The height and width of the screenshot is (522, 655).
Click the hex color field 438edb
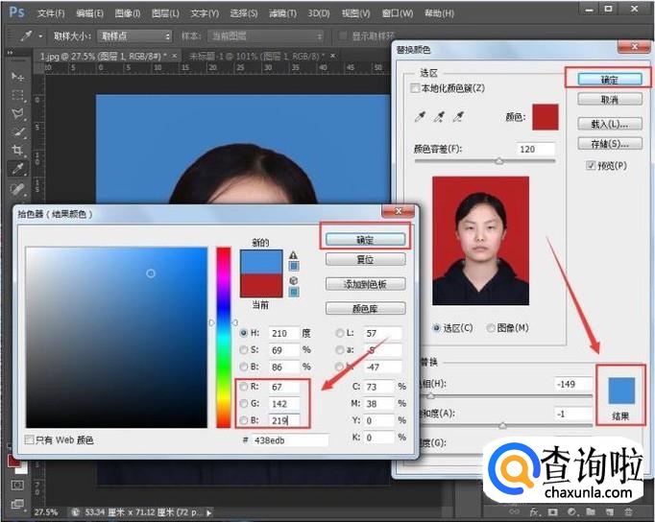tap(290, 440)
